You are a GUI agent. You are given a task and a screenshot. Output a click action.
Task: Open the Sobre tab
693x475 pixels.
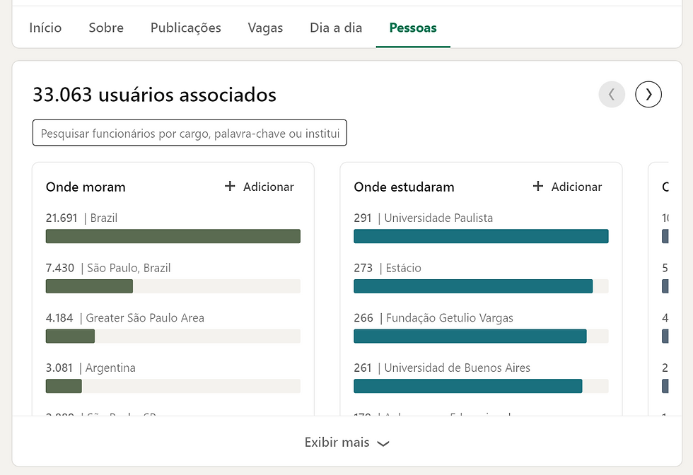(105, 28)
